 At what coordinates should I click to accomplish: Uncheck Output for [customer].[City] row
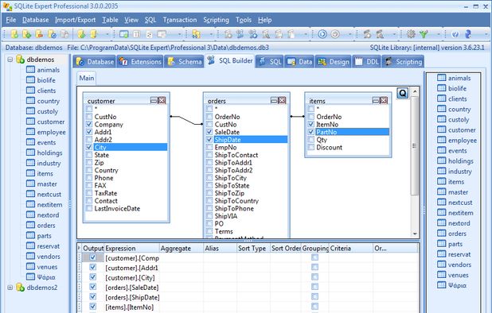(x=92, y=277)
